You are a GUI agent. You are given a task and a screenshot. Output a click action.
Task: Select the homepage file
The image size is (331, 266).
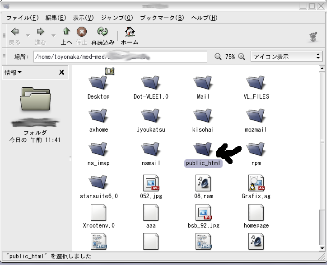pyautogui.click(x=256, y=213)
